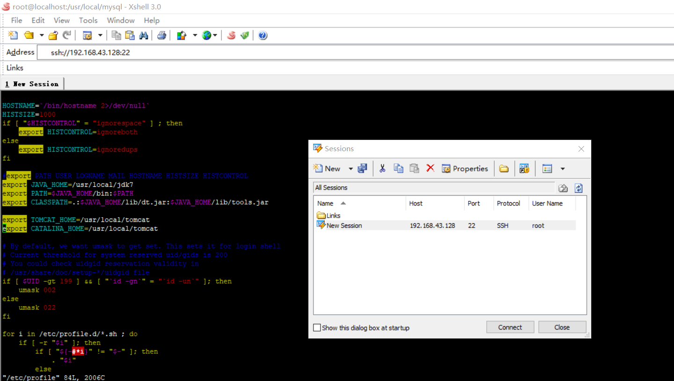The width and height of the screenshot is (674, 381).
Task: Open the Tools menu
Action: [88, 20]
